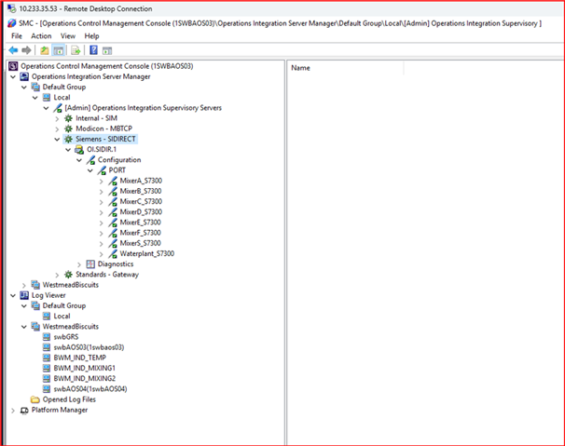Click the swbGRS computer icon
Screen dimensions: 565x446
[47, 337]
